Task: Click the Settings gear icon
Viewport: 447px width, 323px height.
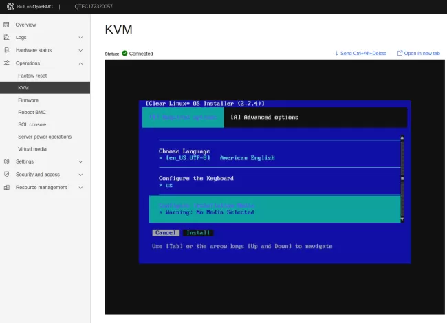Action: 7,161
